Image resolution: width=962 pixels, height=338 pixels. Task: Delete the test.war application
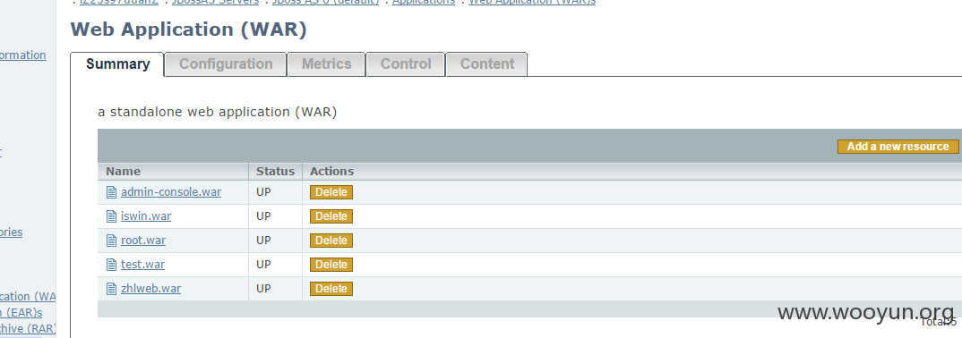pos(331,265)
